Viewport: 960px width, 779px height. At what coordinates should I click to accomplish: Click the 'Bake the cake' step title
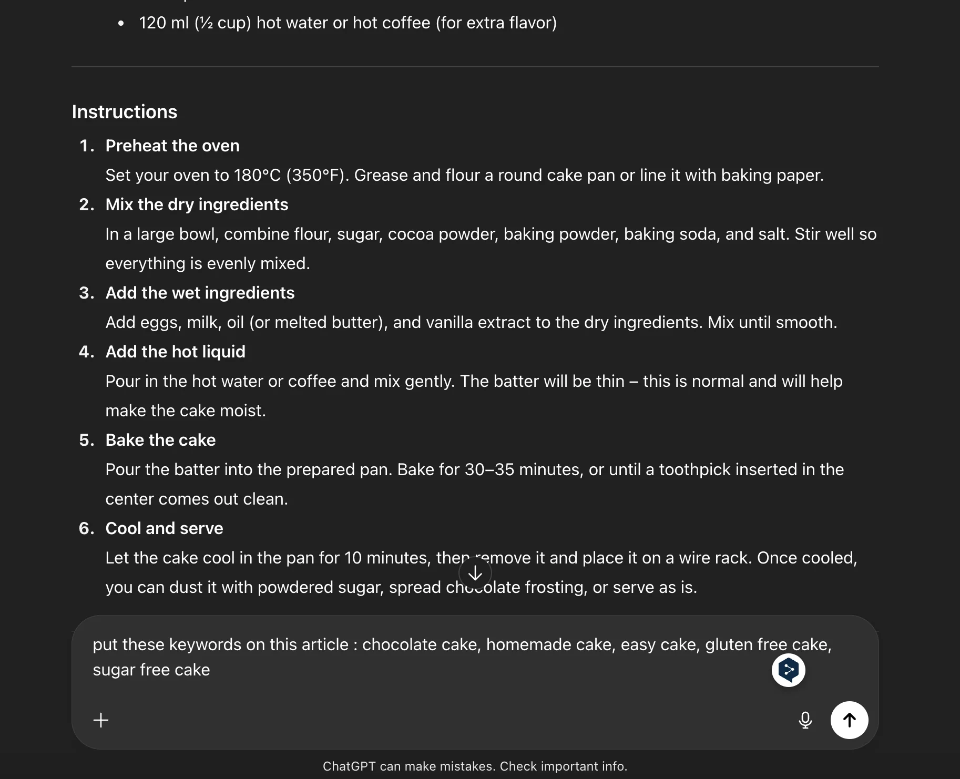[160, 440]
